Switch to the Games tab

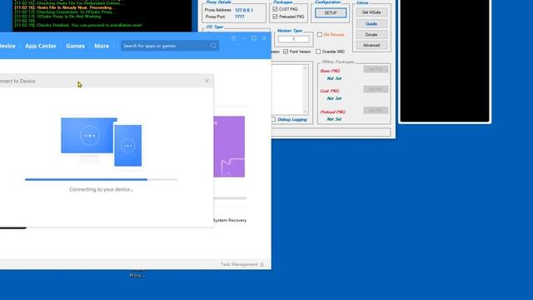click(x=75, y=46)
